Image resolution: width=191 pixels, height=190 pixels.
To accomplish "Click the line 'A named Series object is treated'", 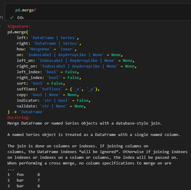I will point(94,135).
